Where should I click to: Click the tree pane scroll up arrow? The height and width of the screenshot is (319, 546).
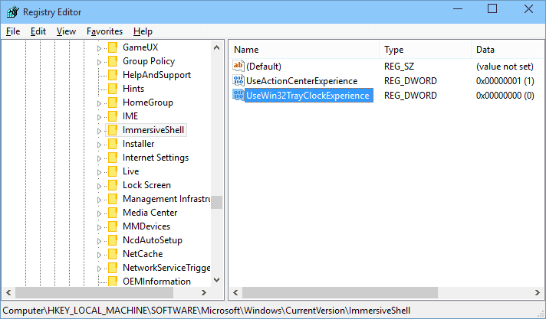point(216,47)
